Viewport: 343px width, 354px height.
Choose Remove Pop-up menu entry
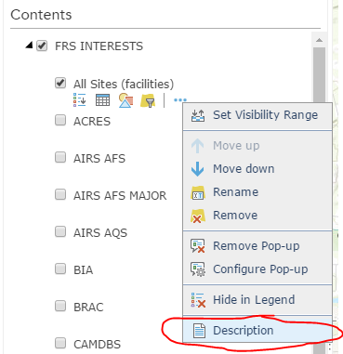pyautogui.click(x=257, y=246)
